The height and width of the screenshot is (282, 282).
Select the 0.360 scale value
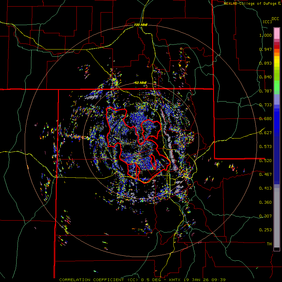265,202
